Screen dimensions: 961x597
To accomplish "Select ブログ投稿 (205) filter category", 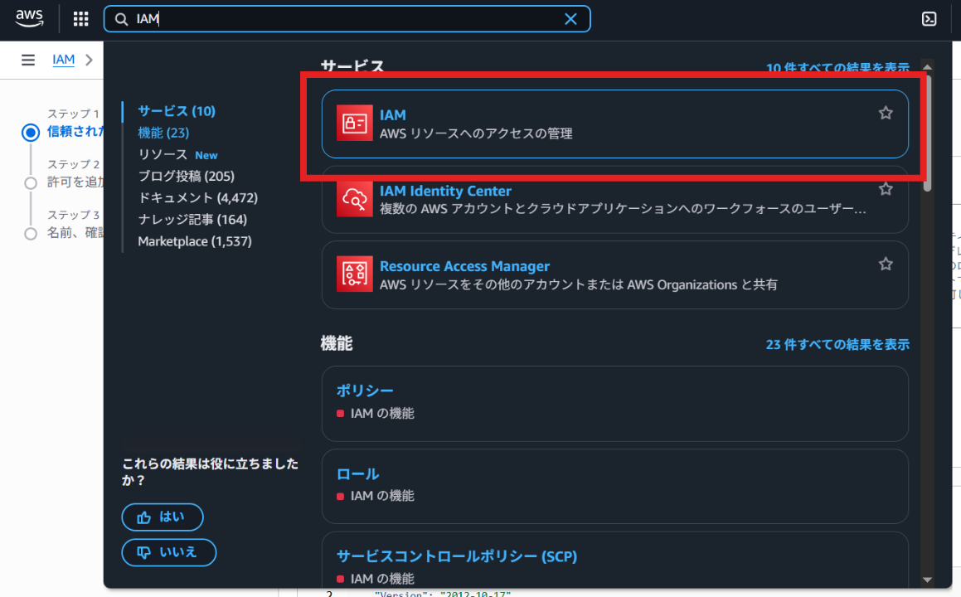I will click(187, 177).
